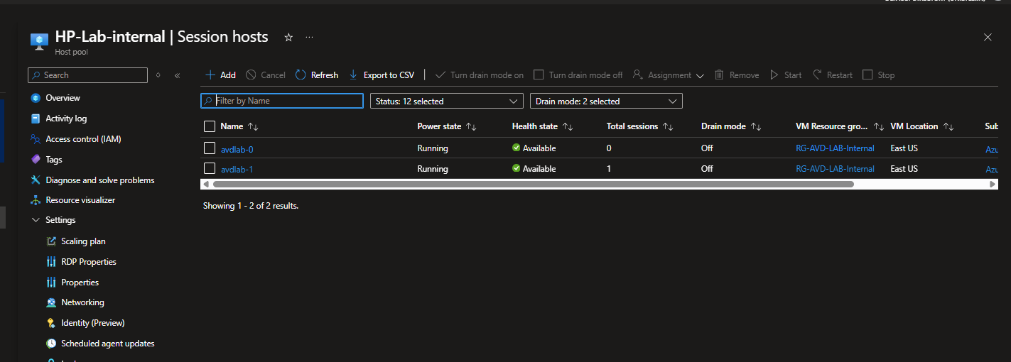Viewport: 1011px width, 362px height.
Task: Sort by Health state column arrows
Action: [x=568, y=126]
